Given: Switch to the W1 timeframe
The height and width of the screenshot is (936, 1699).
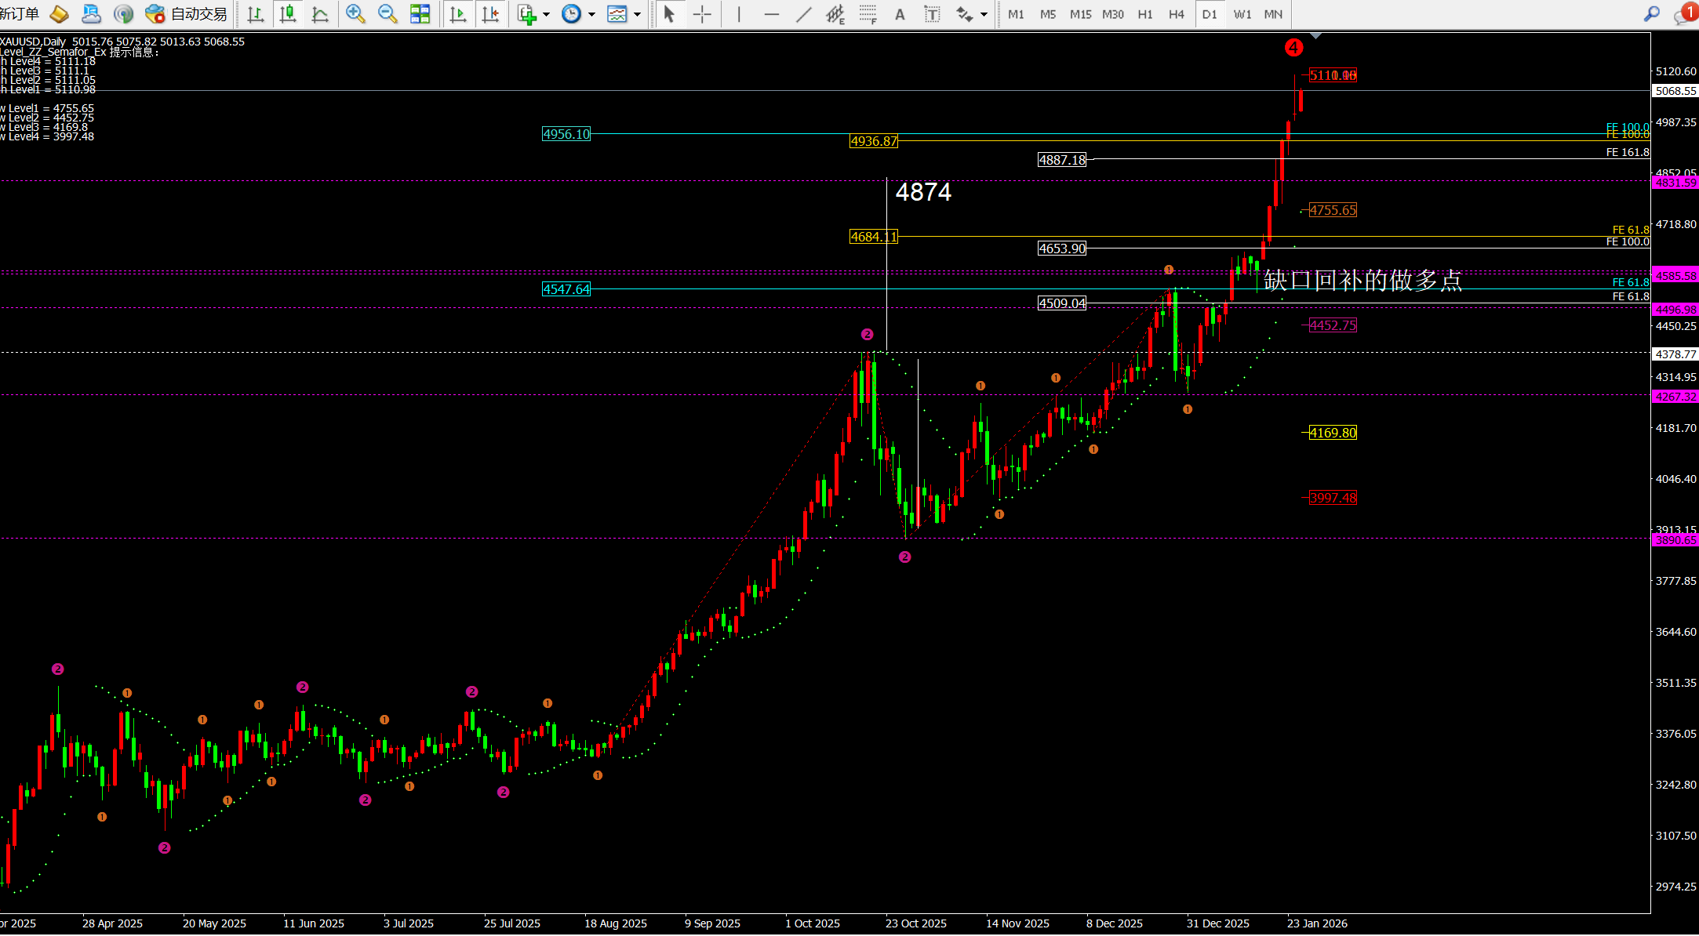Looking at the screenshot, I should point(1242,14).
